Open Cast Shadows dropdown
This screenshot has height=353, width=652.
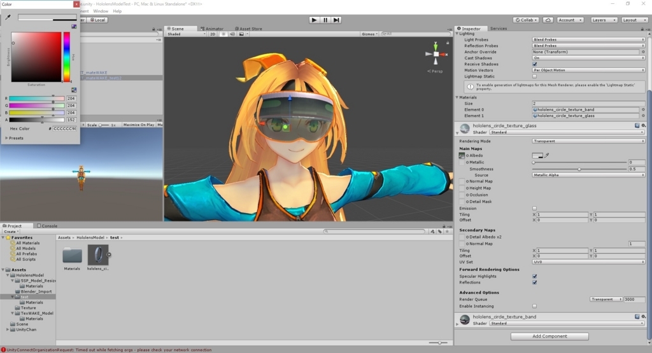coord(588,58)
